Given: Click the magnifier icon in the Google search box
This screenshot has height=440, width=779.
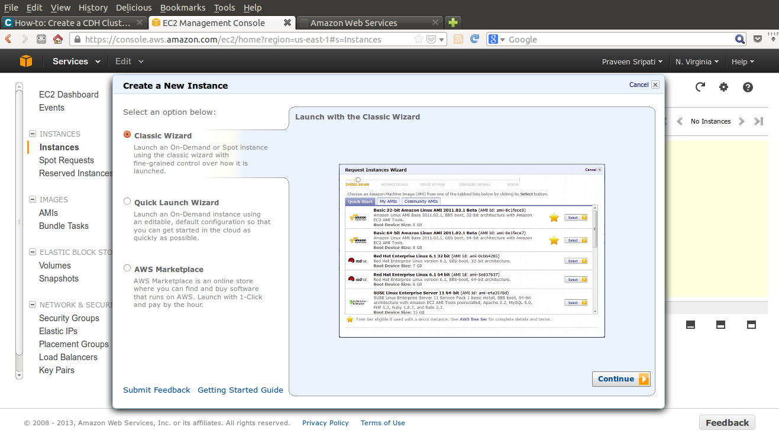Looking at the screenshot, I should tap(740, 39).
